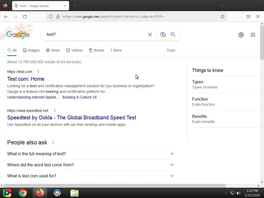Open the network tray icon

tap(232, 193)
